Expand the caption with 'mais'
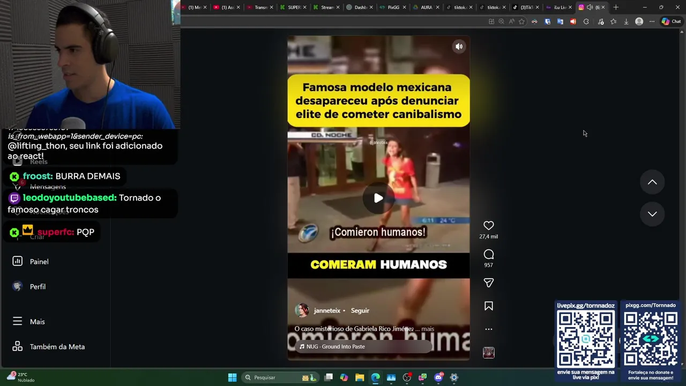Image resolution: width=686 pixels, height=386 pixels. [x=428, y=329]
